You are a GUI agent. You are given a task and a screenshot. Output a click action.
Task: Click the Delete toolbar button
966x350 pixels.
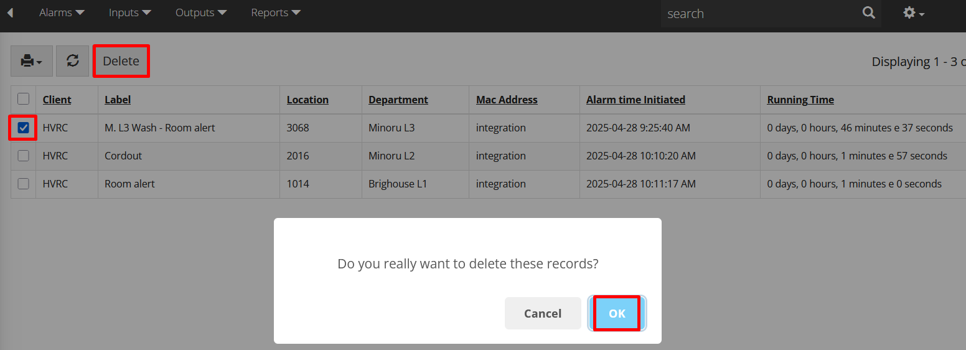coord(121,61)
